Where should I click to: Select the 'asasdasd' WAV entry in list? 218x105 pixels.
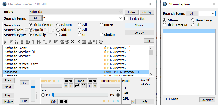[x=76, y=72]
